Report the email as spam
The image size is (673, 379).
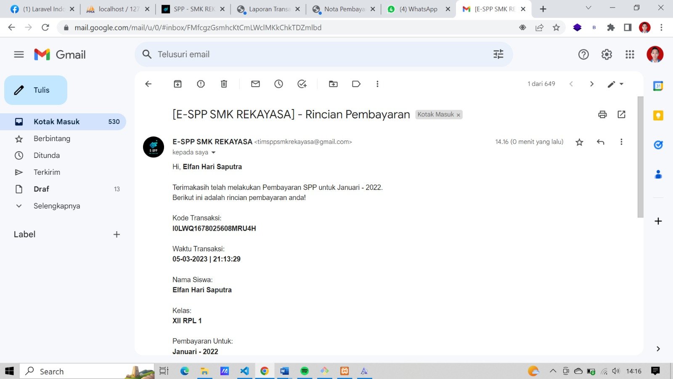click(201, 84)
